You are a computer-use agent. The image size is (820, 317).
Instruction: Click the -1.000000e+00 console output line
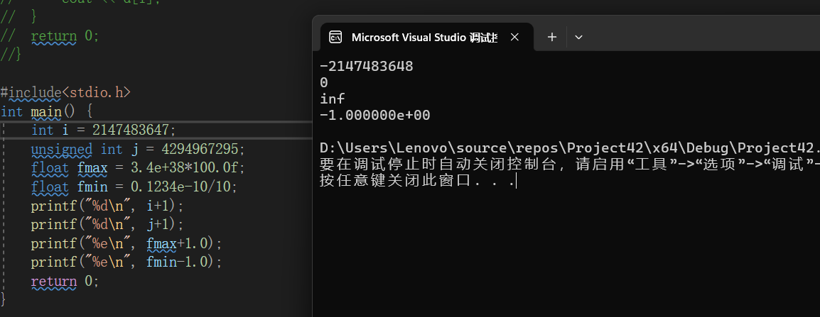click(x=375, y=115)
